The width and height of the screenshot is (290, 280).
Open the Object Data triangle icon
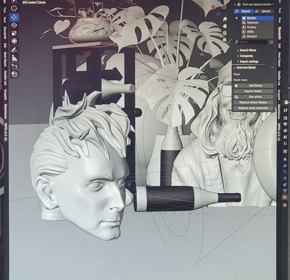tap(285, 191)
